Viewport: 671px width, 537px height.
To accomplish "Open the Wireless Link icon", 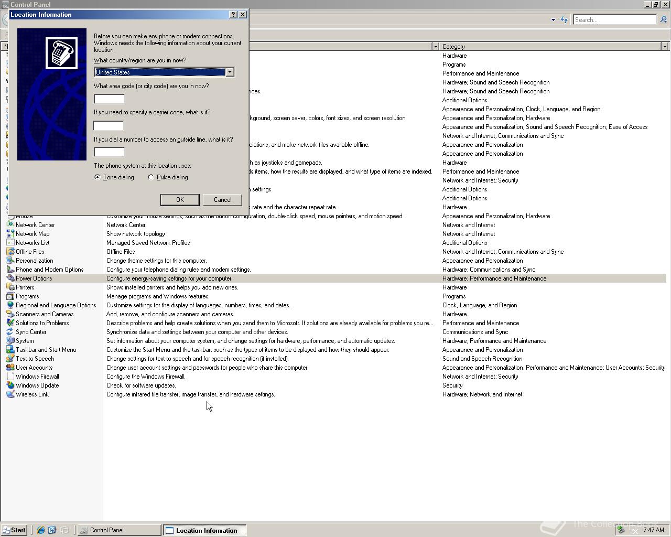I will (10, 394).
